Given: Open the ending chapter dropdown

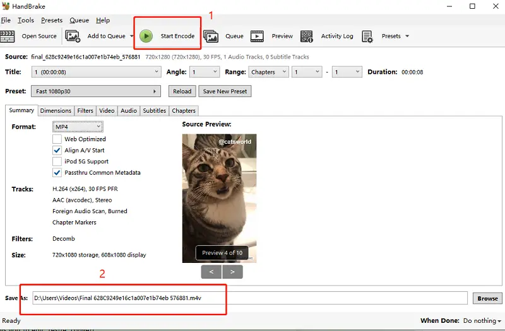Looking at the screenshot, I should 347,72.
